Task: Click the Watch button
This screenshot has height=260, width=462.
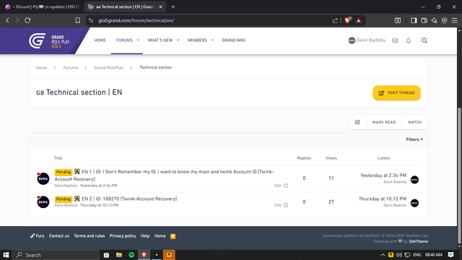Action: point(414,122)
